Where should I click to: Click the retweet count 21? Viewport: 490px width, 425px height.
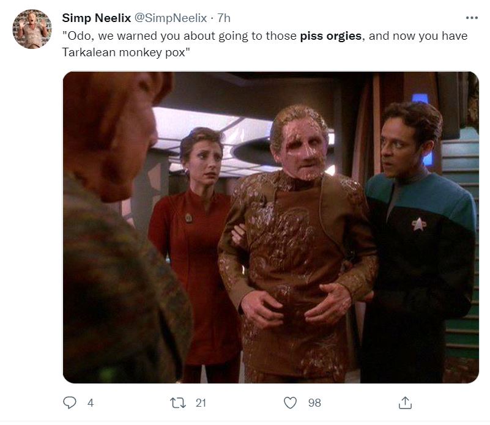point(201,403)
